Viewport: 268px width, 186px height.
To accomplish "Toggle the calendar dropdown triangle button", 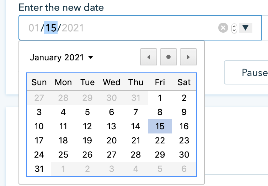I will tap(246, 27).
